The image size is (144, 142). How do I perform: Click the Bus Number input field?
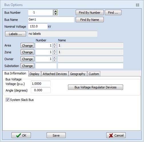tap(41, 12)
